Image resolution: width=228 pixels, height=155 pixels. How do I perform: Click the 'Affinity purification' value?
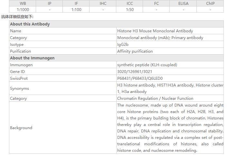[x=135, y=51]
